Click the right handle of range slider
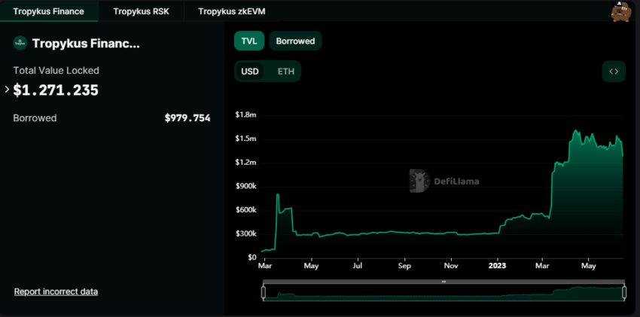The width and height of the screenshot is (640, 317). [x=624, y=293]
